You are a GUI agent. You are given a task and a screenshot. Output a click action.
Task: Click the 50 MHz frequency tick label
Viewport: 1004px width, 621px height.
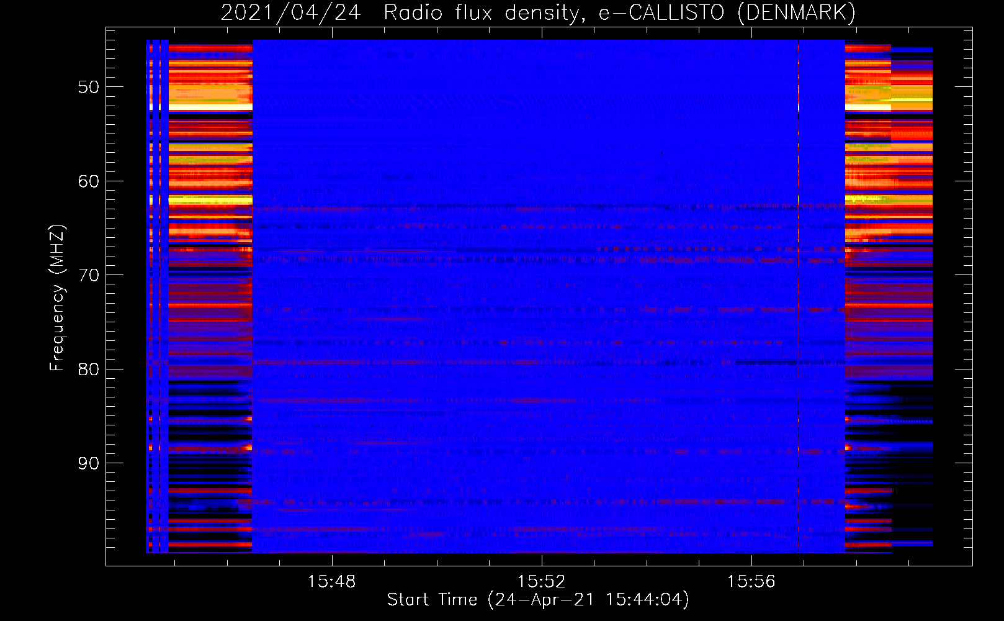click(x=89, y=87)
